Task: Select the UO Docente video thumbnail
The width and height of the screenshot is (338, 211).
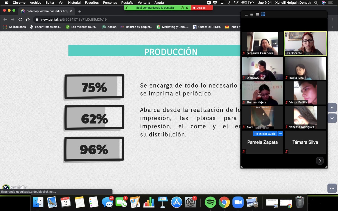Action: [x=305, y=44]
